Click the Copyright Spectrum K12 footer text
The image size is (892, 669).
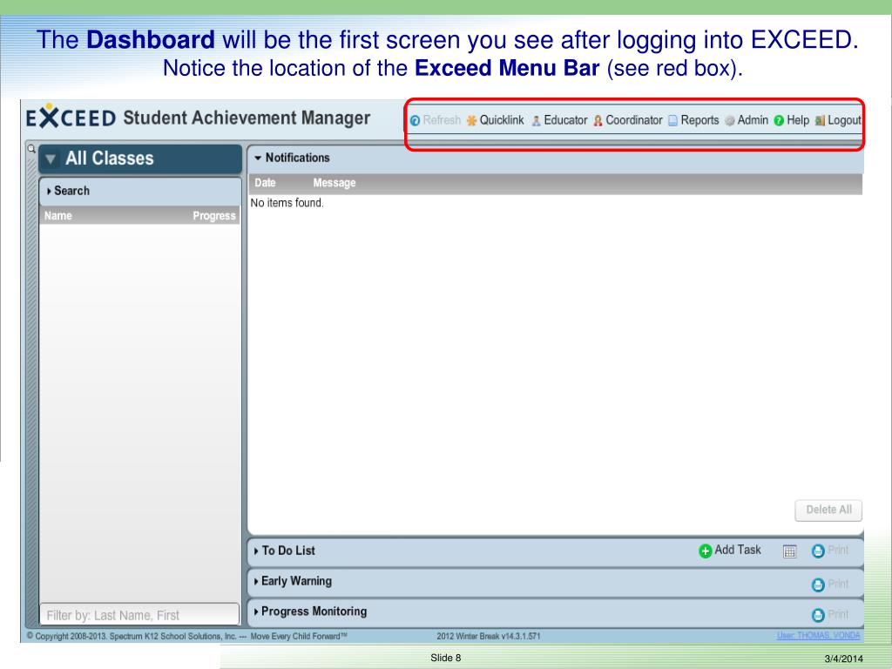tap(137, 636)
